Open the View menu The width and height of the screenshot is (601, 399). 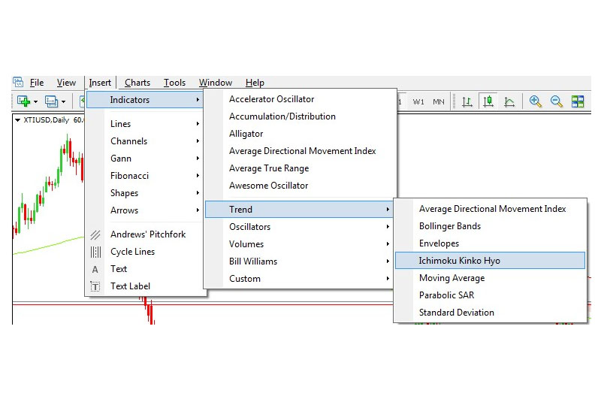coord(66,83)
